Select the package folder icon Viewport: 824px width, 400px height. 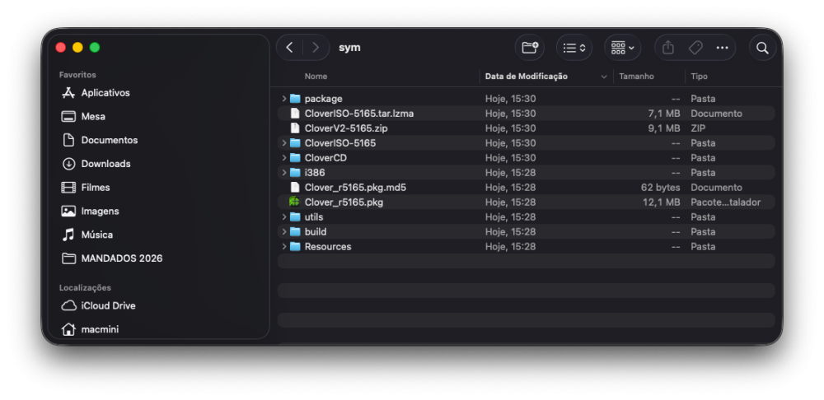click(x=295, y=99)
